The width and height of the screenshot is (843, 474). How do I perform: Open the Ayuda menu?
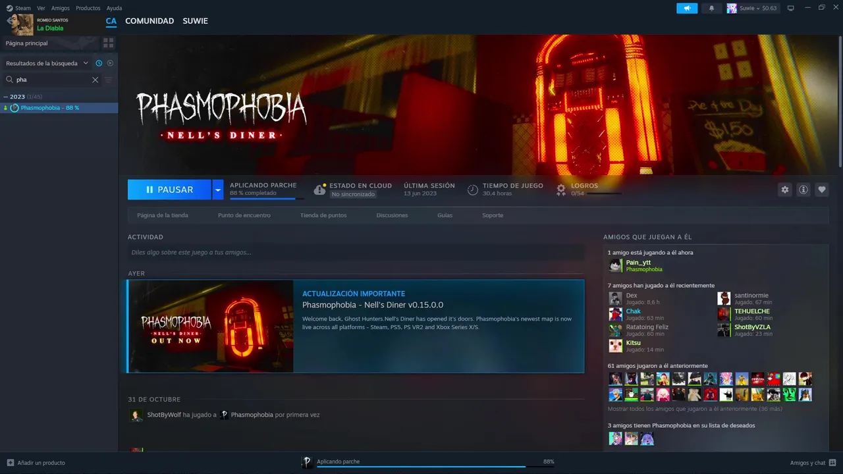click(x=114, y=8)
